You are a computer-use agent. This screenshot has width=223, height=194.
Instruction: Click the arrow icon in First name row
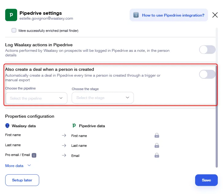tap(64, 135)
